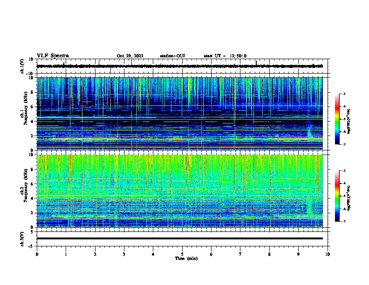Viewport: 369px width, 285px height.
Task: Click the time axis tick label "3"
Action: (x=124, y=254)
